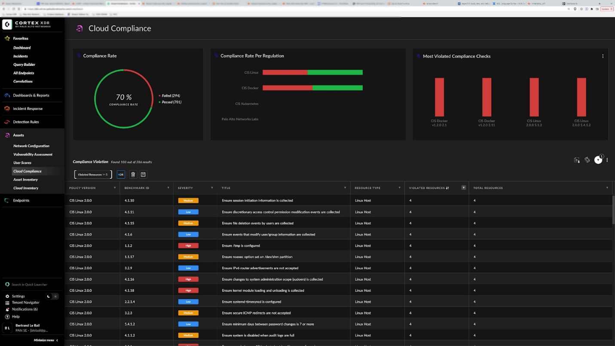Click the CIS Docker compliance rate bar

pos(313,88)
